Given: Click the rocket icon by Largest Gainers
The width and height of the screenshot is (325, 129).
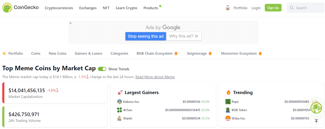Looking at the screenshot, I should click(120, 93).
